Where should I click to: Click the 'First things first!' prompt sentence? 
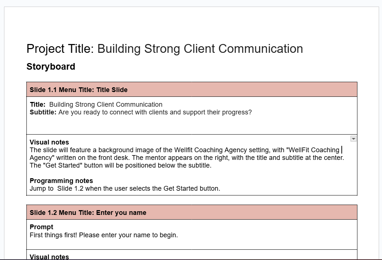tap(104, 235)
